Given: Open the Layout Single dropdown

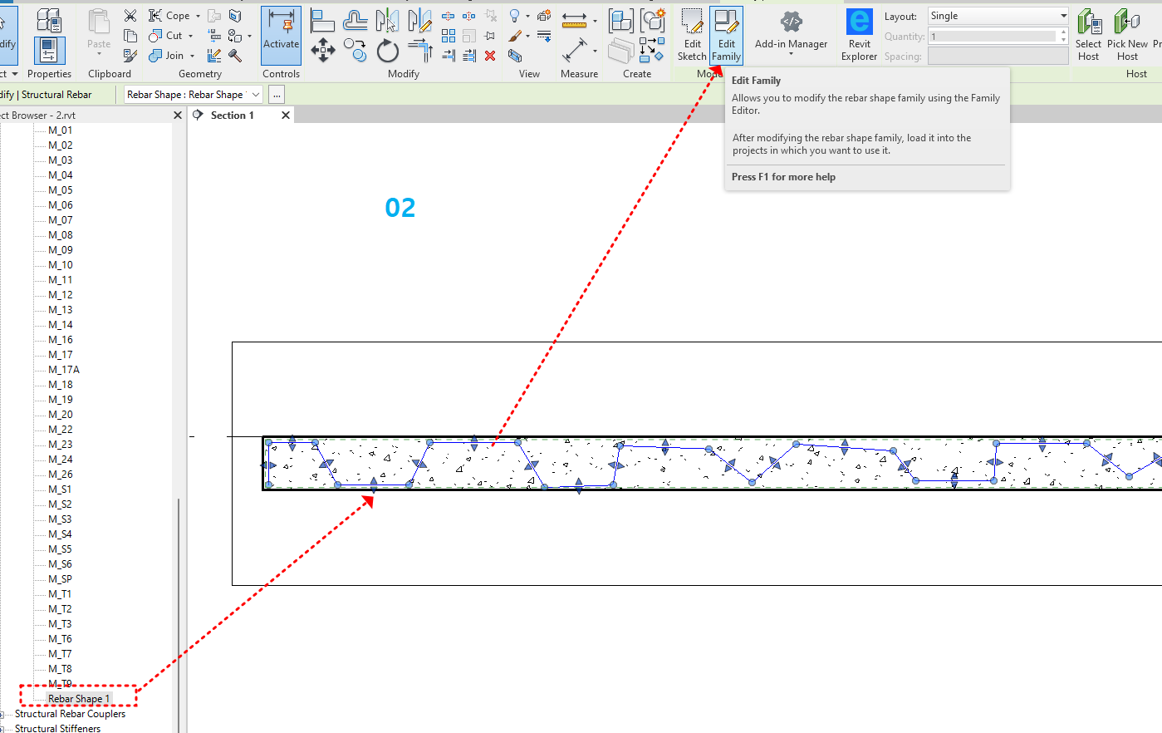Looking at the screenshot, I should point(998,16).
